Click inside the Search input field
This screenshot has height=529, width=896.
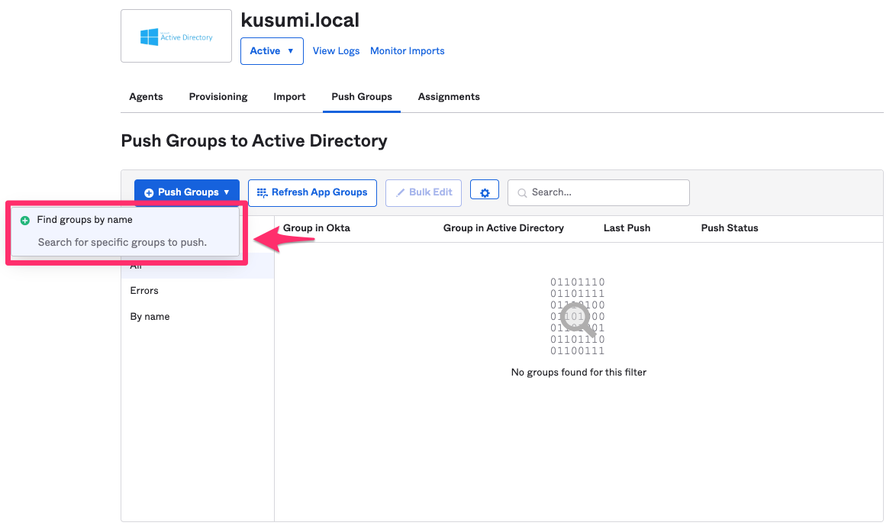pyautogui.click(x=603, y=192)
